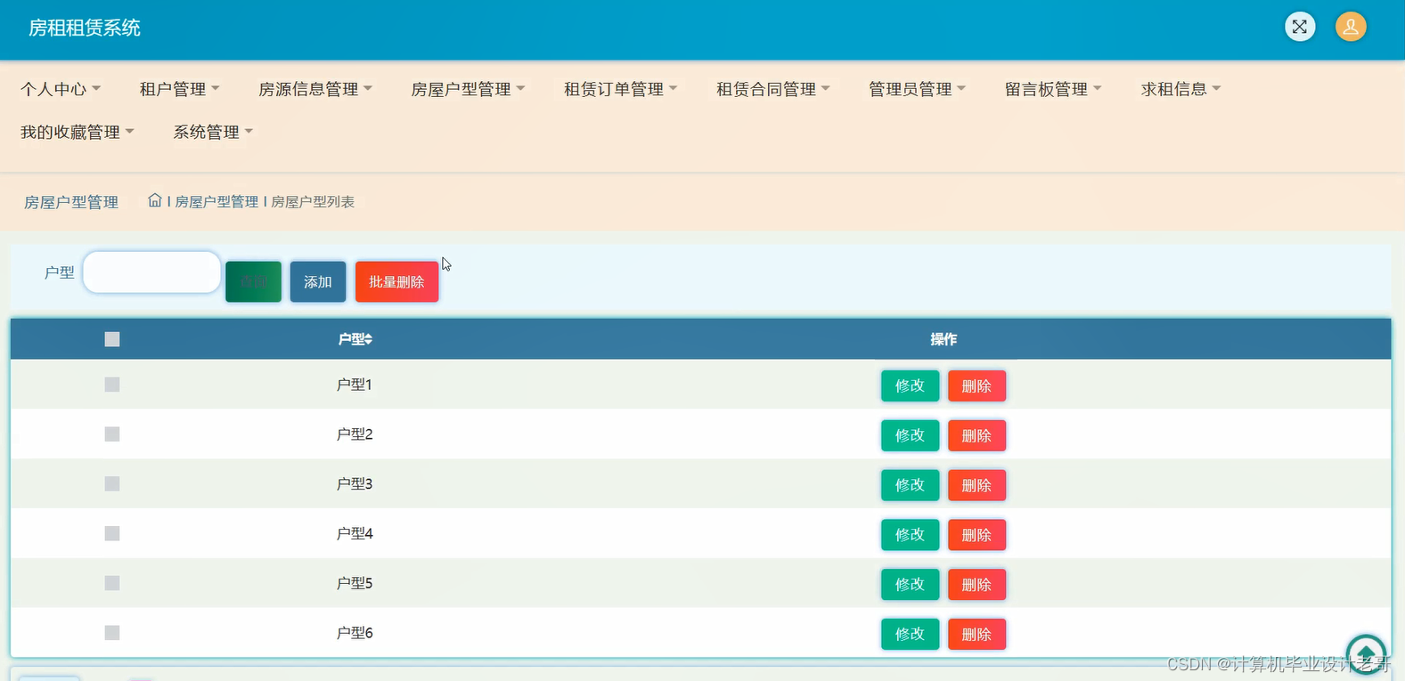The height and width of the screenshot is (681, 1405).
Task: Check the box for 户型1 row
Action: 112,385
